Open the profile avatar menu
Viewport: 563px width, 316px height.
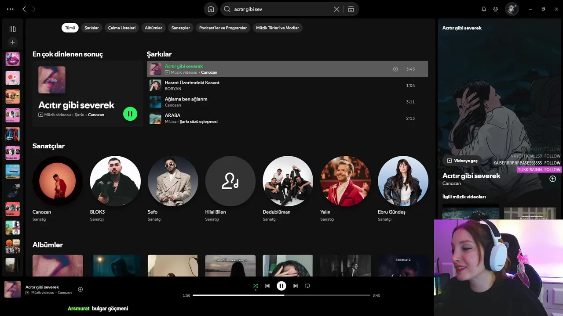point(512,9)
